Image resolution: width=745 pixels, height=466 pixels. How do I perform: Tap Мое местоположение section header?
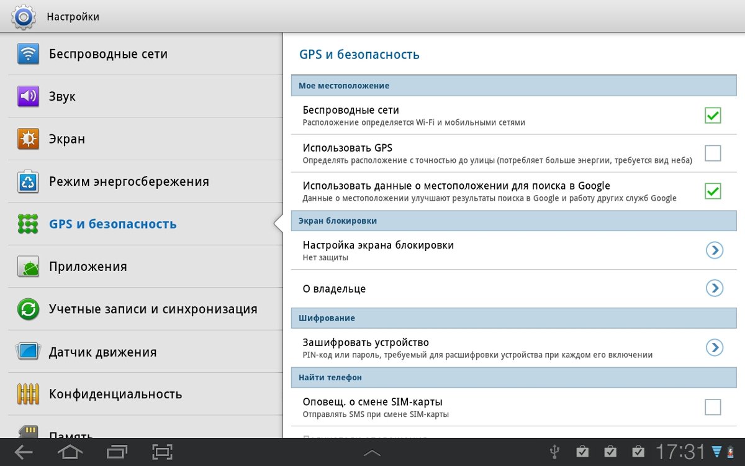[x=513, y=86]
